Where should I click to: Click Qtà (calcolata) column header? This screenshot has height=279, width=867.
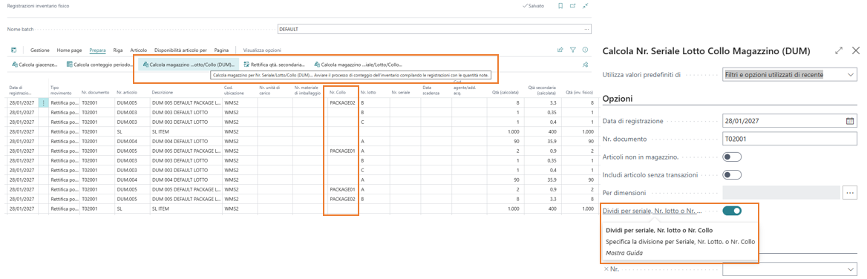pyautogui.click(x=506, y=92)
